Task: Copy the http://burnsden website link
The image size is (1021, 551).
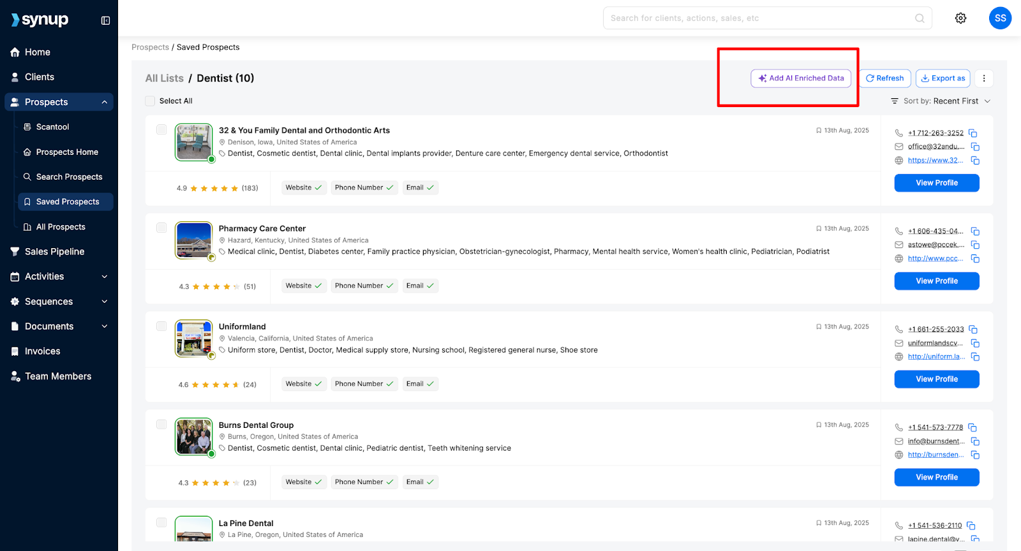Action: pyautogui.click(x=975, y=455)
